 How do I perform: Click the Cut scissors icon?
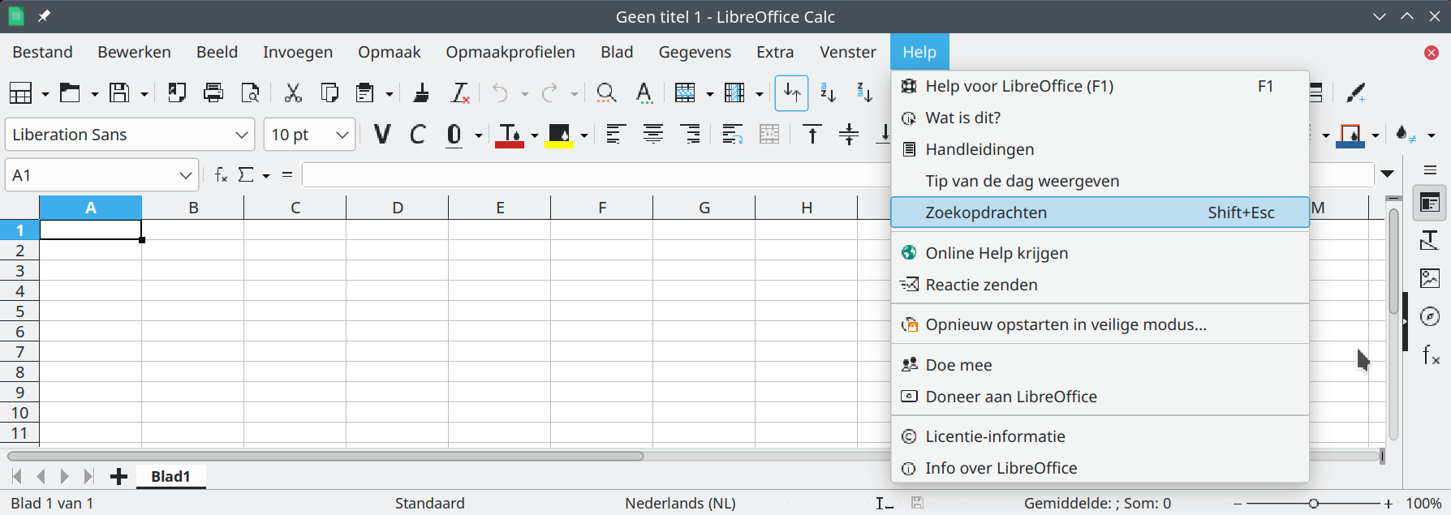[293, 93]
